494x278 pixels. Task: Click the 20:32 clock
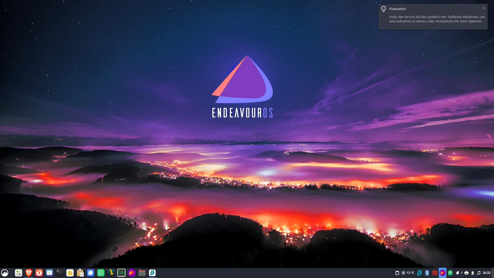(487, 273)
